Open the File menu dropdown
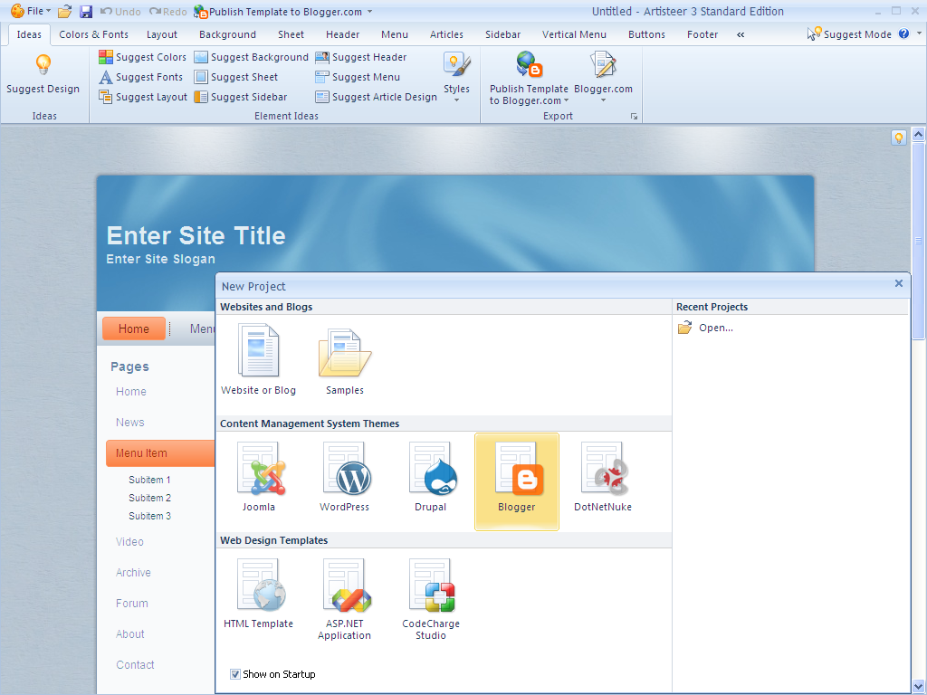The height and width of the screenshot is (695, 927). 32,11
